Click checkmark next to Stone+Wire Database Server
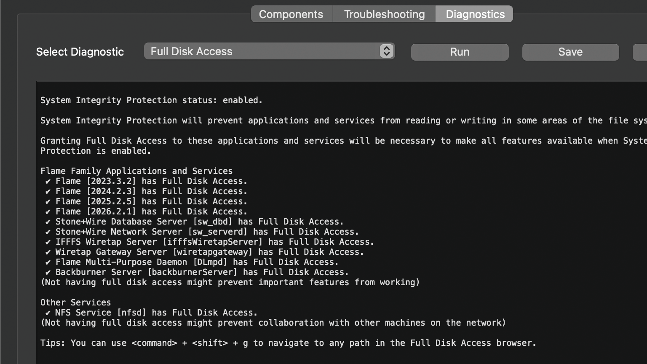 pos(48,222)
